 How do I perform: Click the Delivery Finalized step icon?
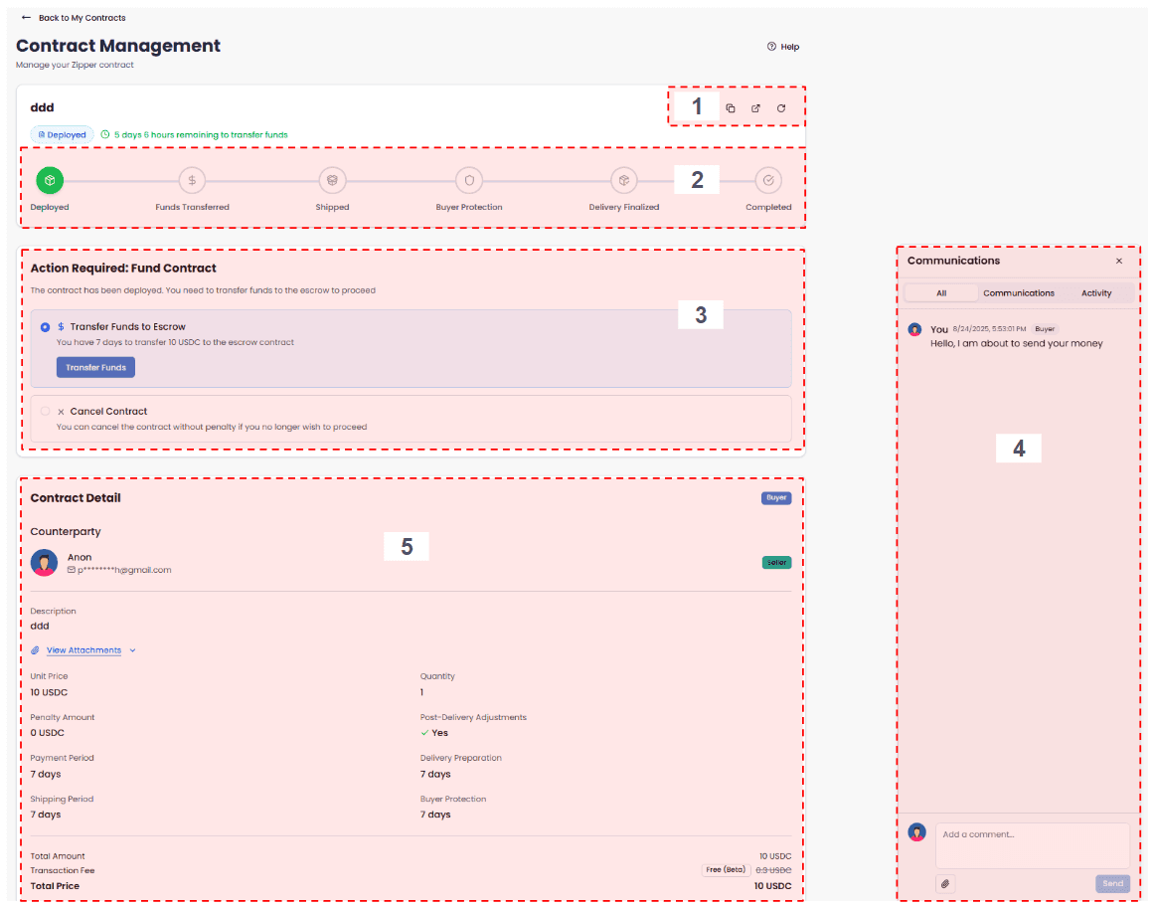click(x=624, y=180)
